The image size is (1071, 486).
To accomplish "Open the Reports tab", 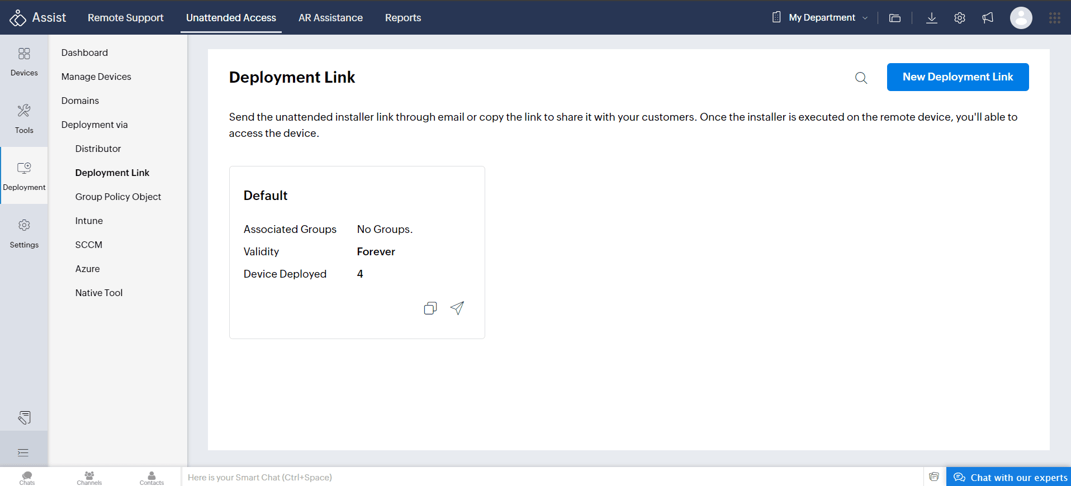I will click(402, 18).
